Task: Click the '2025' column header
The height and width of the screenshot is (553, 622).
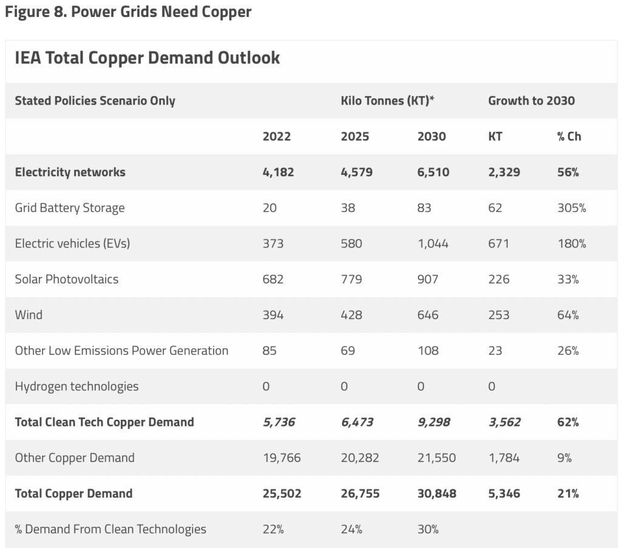Action: (355, 137)
